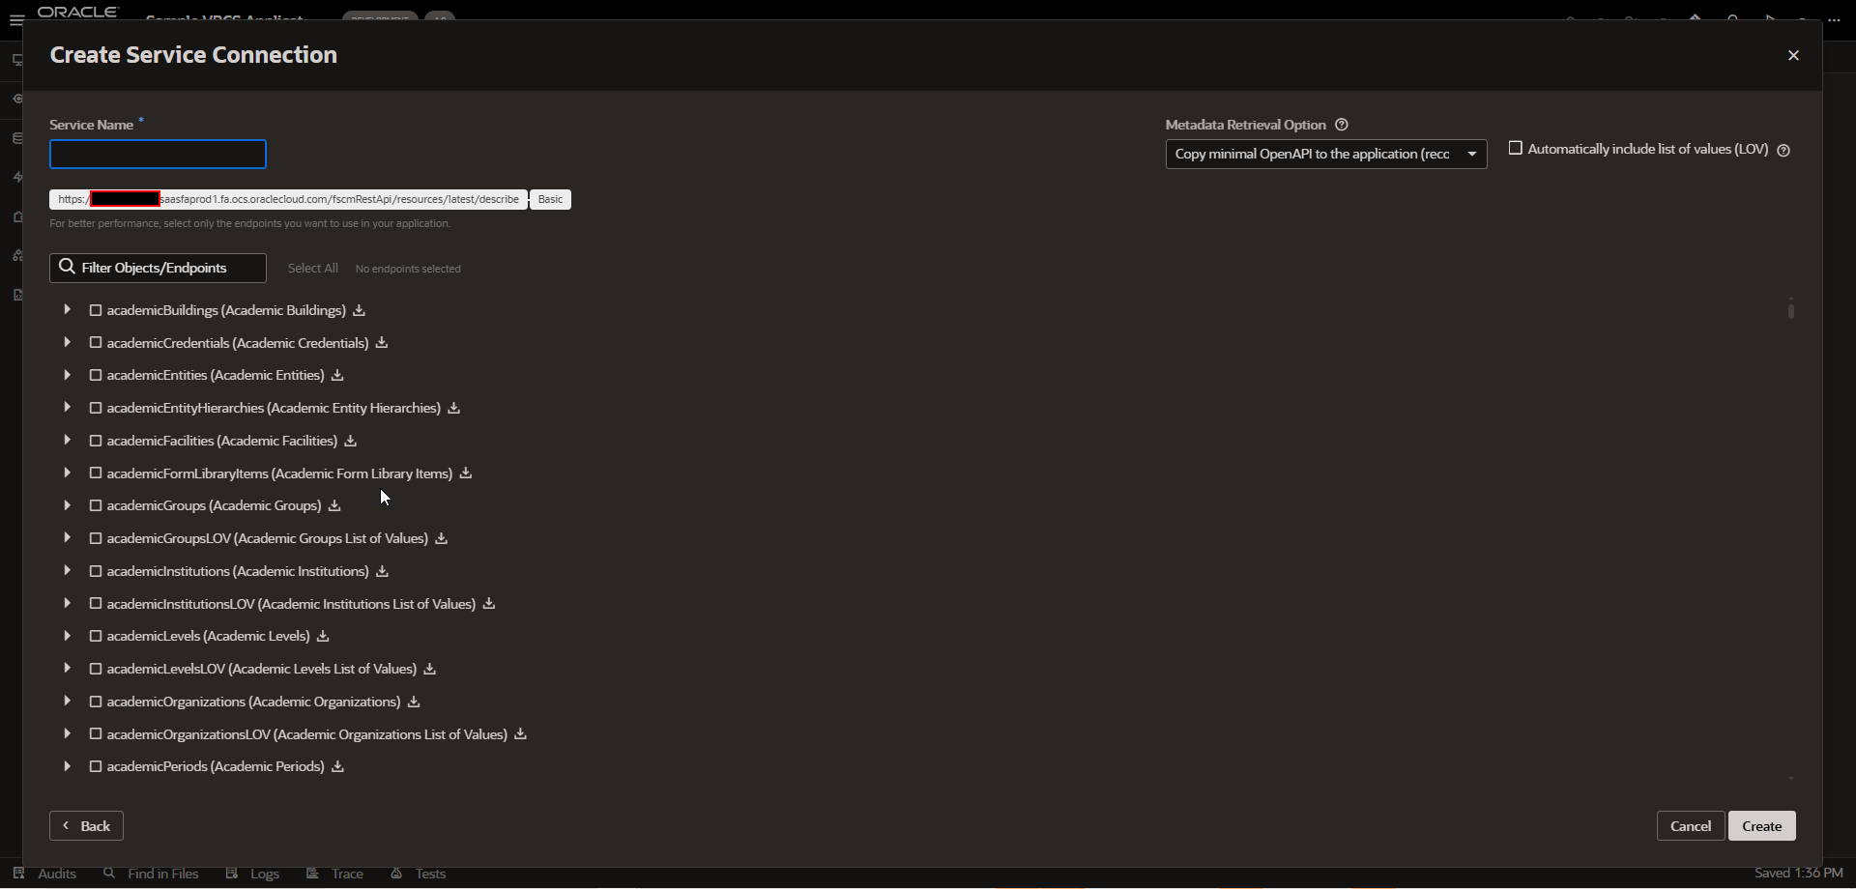This screenshot has height=889, width=1856.
Task: Click download icon beside academicLevels (Academic Levels)
Action: click(x=323, y=636)
